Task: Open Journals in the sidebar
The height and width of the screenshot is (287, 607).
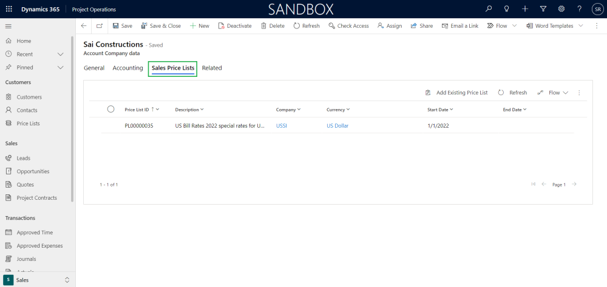Action: click(26, 259)
